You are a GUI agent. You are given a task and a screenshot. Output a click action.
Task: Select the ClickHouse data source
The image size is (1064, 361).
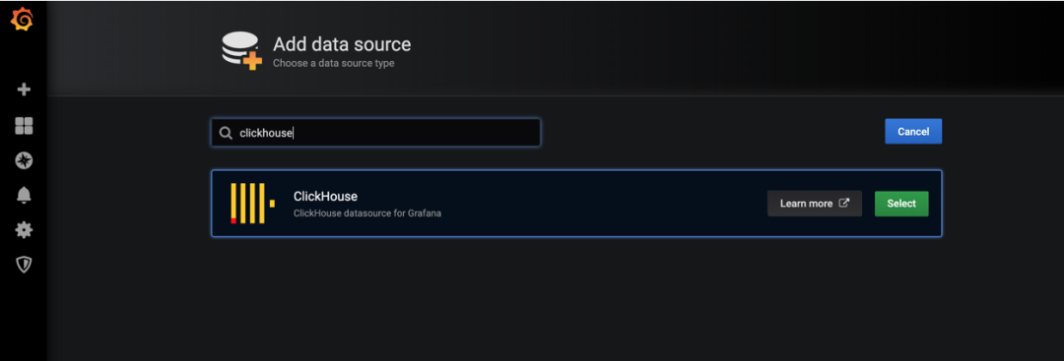coord(901,204)
